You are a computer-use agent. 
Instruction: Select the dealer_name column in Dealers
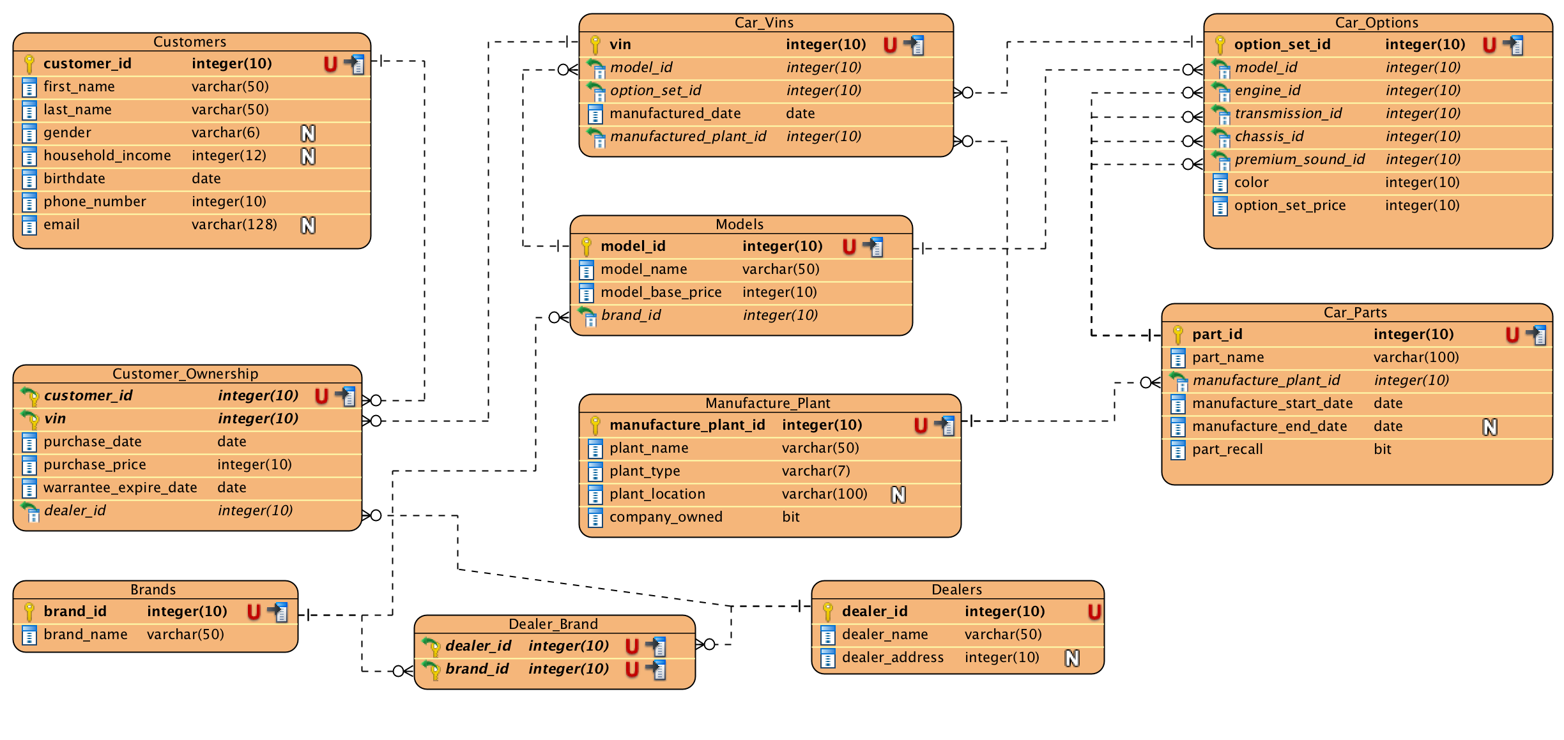pos(958,635)
